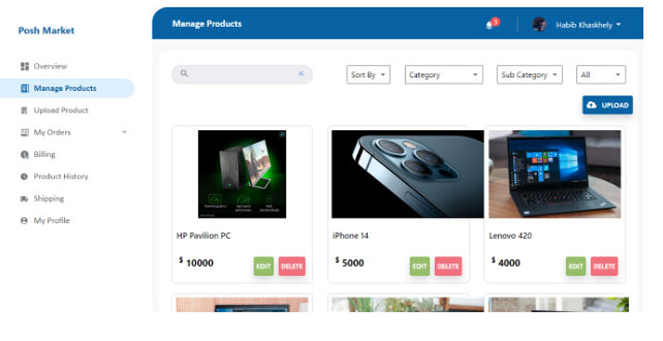The image size is (663, 341).
Task: Edit the iPhone 14 product
Action: coord(420,266)
